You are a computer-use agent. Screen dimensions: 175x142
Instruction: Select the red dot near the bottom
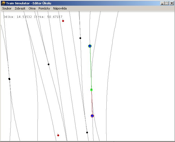point(58,135)
